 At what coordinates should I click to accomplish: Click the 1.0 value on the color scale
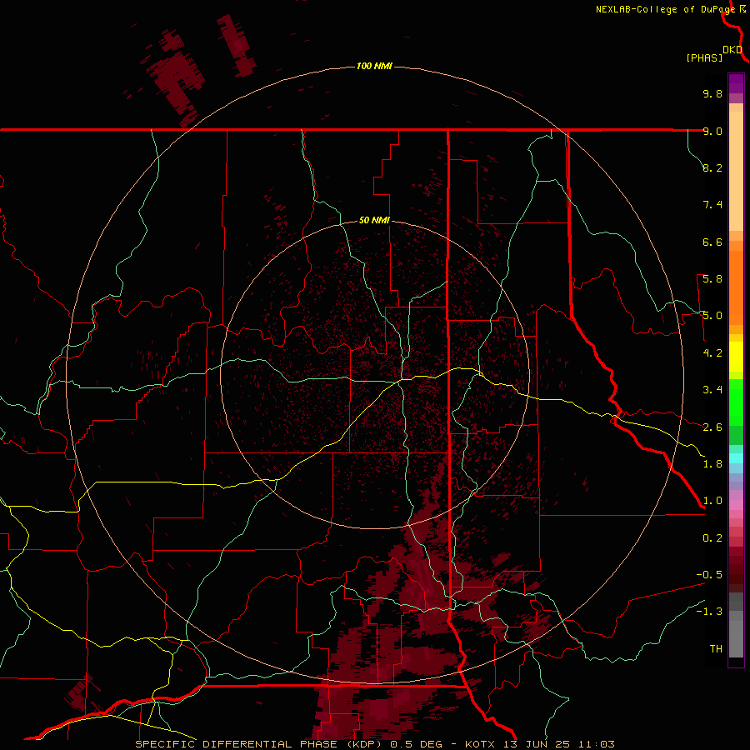712,501
